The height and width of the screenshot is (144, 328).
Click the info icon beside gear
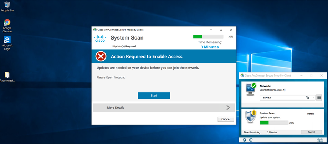pos(251,140)
